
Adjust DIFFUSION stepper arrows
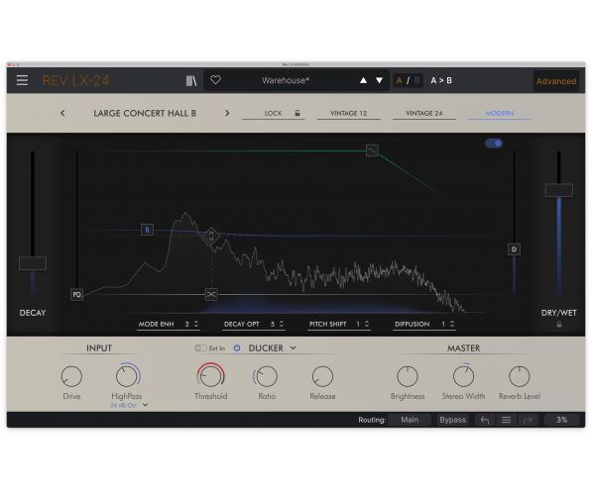pos(452,324)
